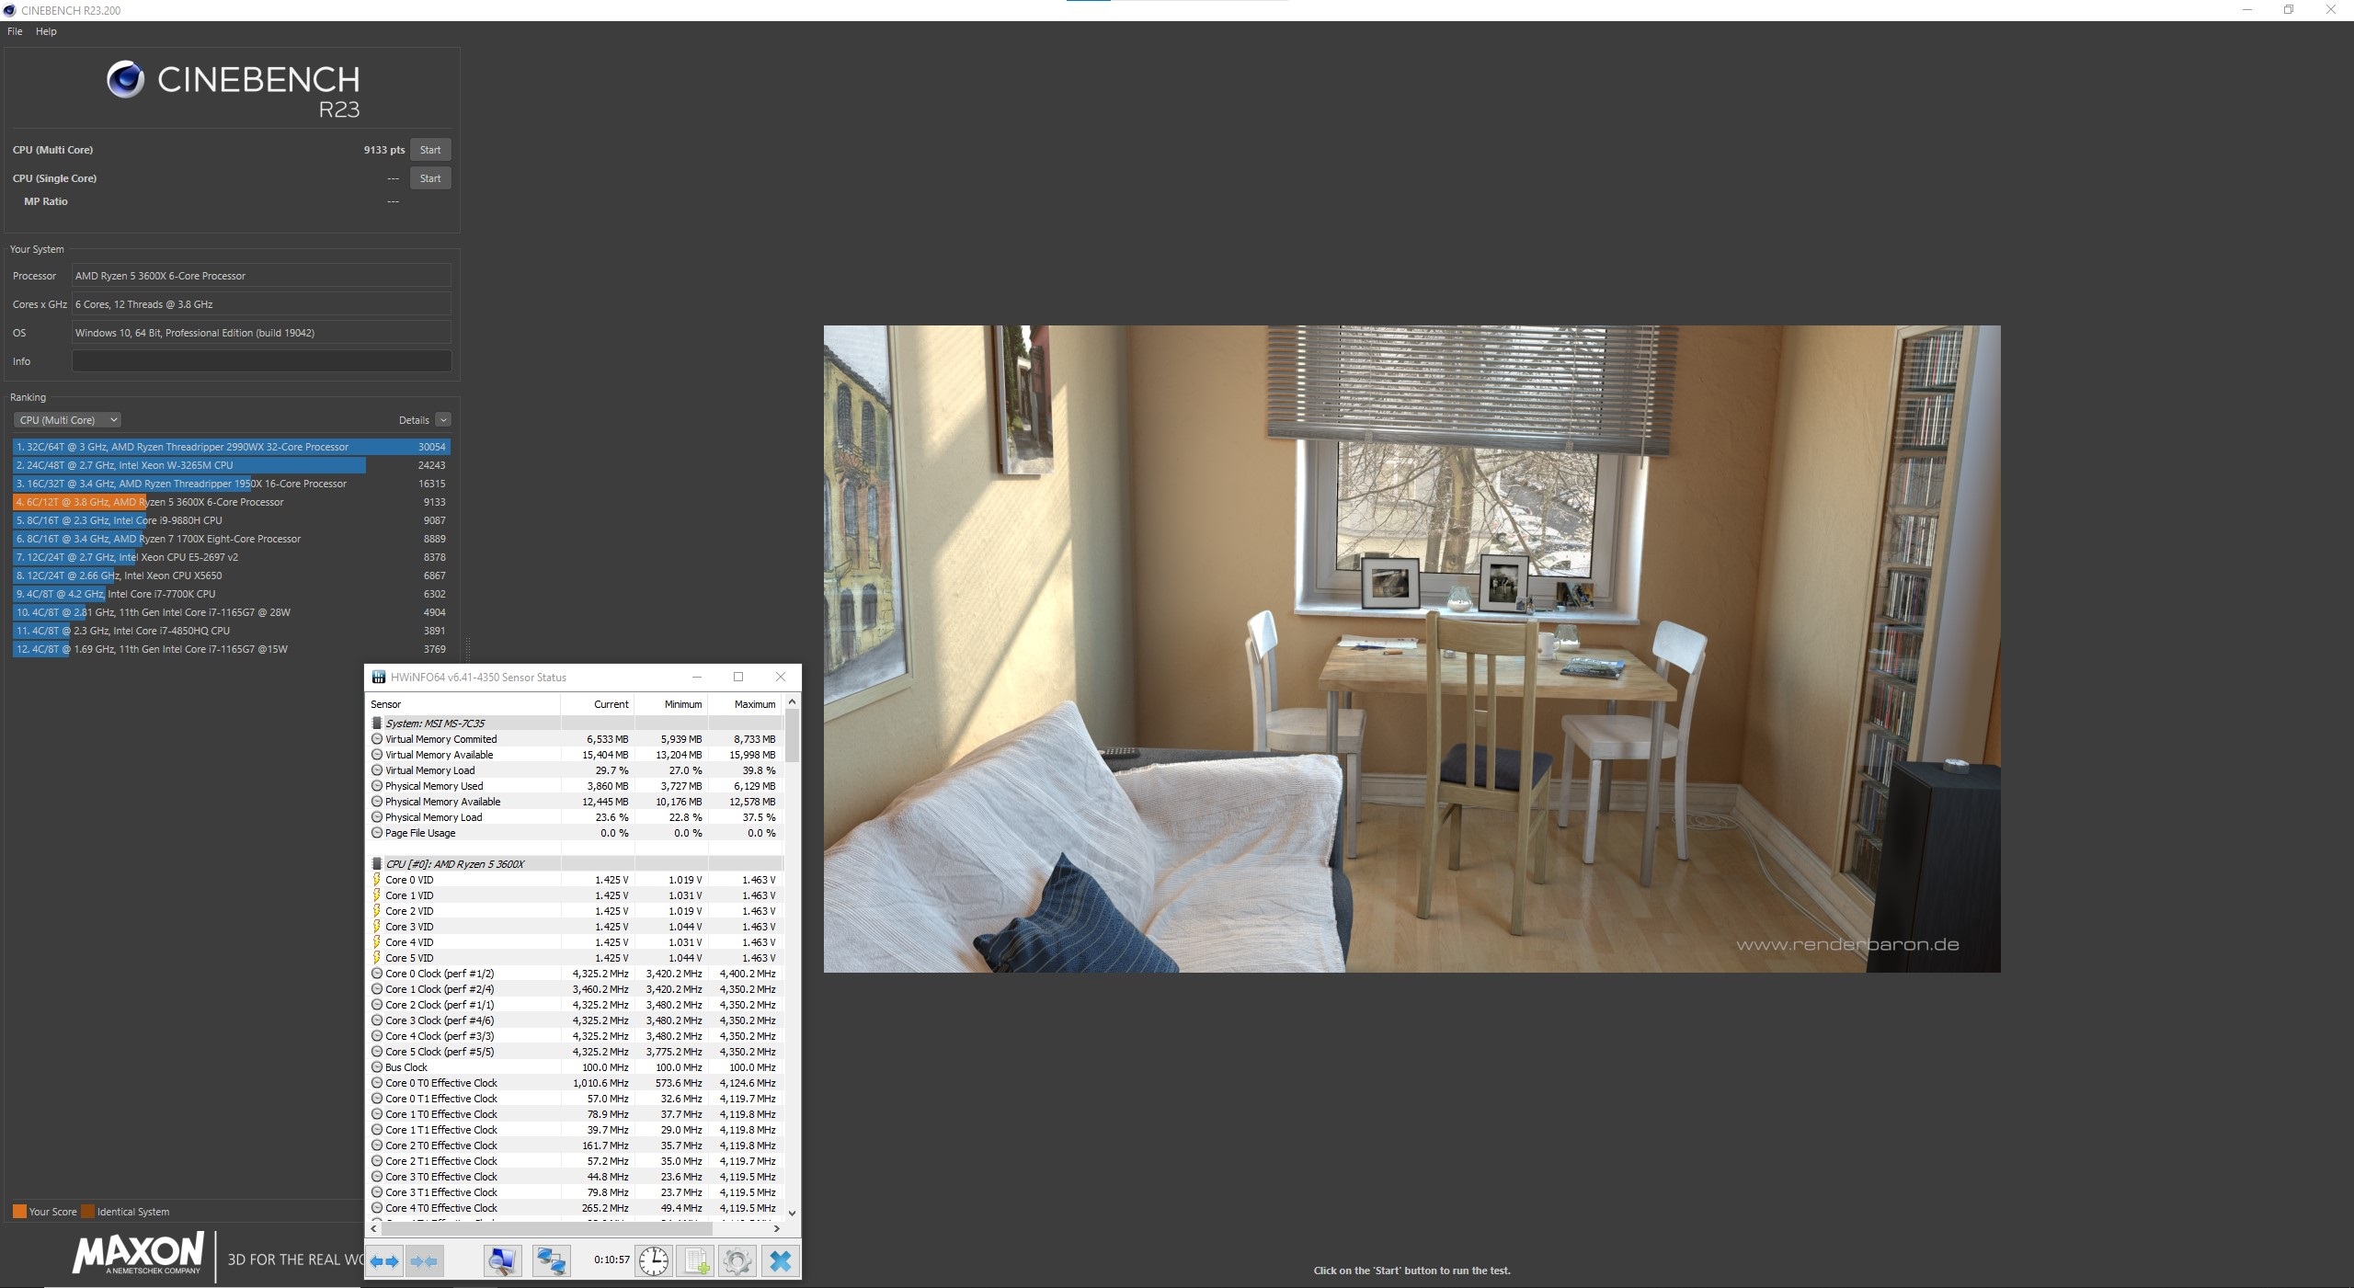Viewport: 2354px width, 1288px height.
Task: Open the HWiNFO sensor settings gear
Action: click(737, 1260)
